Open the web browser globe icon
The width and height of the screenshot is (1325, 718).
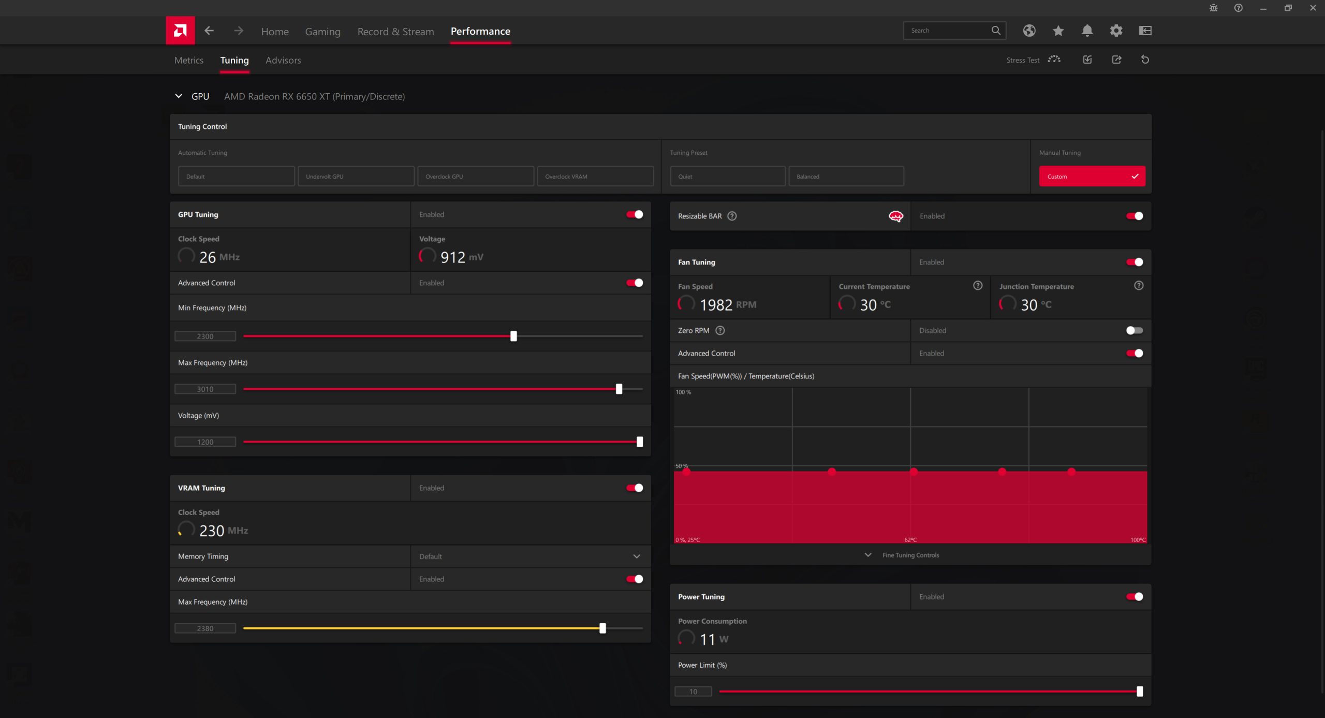tap(1029, 31)
